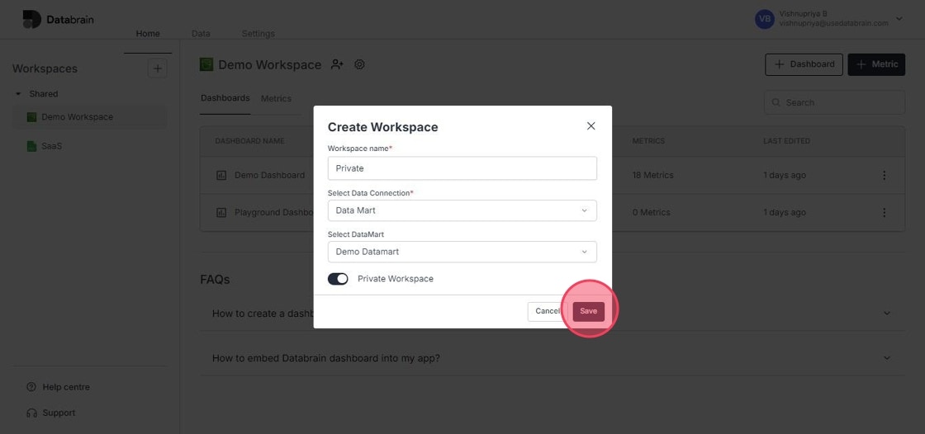The width and height of the screenshot is (925, 434).
Task: Open the Support link
Action: pos(59,413)
